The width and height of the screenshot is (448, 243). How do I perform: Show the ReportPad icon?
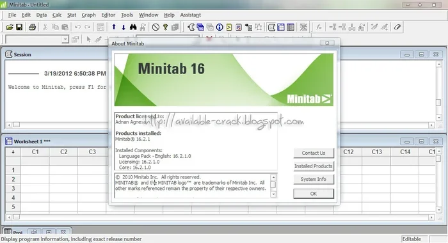click(x=239, y=27)
